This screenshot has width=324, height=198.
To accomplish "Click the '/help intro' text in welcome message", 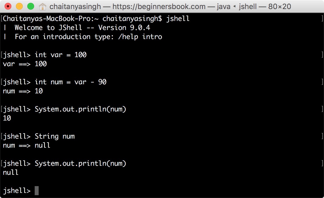I will [x=140, y=37].
